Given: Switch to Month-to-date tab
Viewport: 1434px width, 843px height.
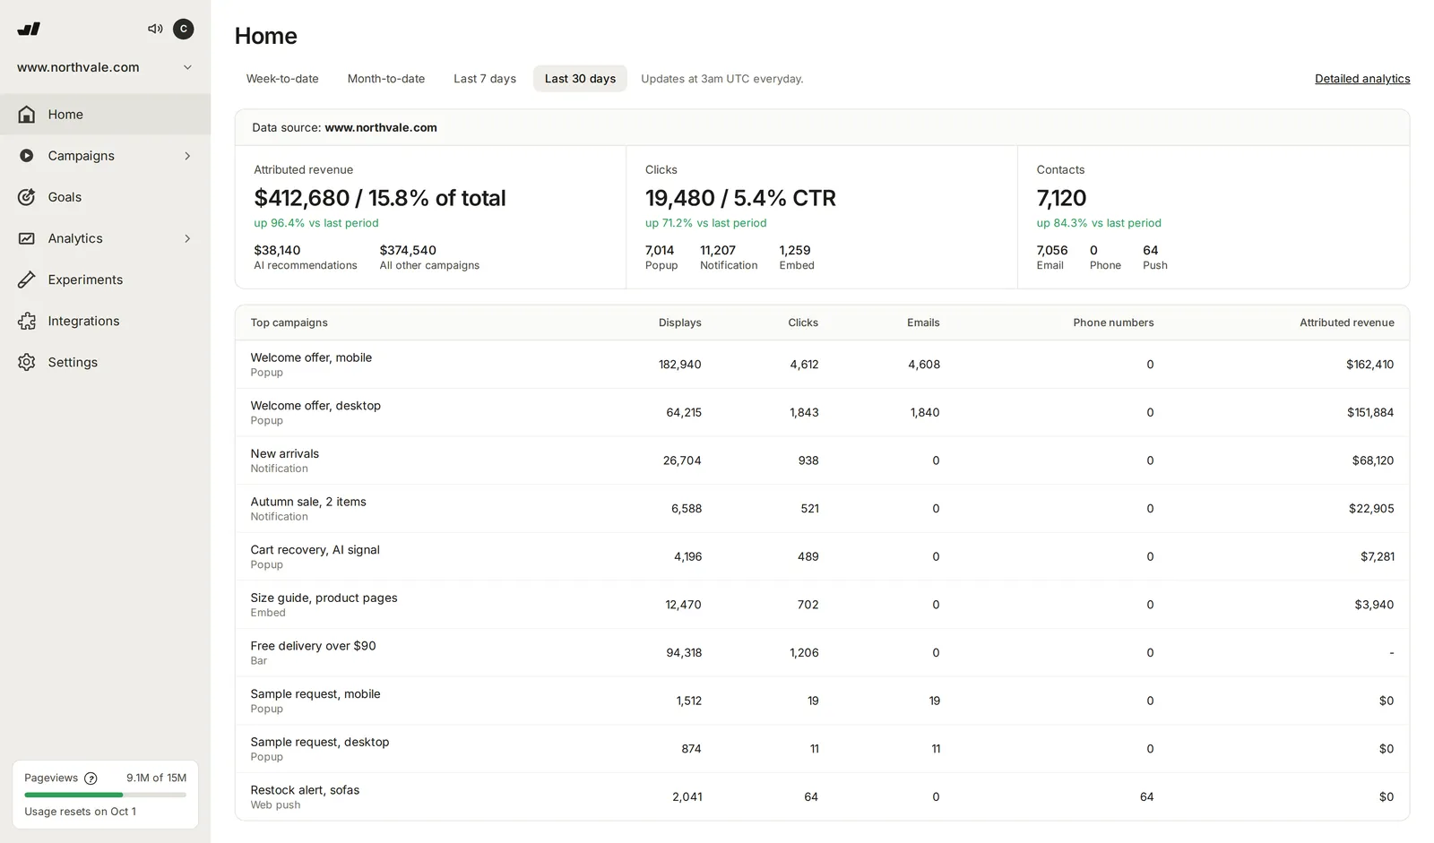Looking at the screenshot, I should 386,79.
